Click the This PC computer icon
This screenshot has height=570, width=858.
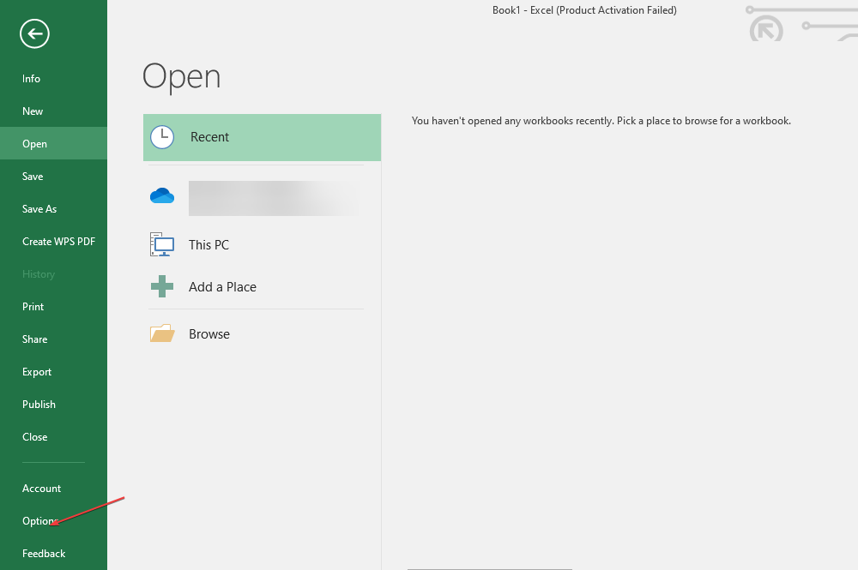pyautogui.click(x=162, y=244)
